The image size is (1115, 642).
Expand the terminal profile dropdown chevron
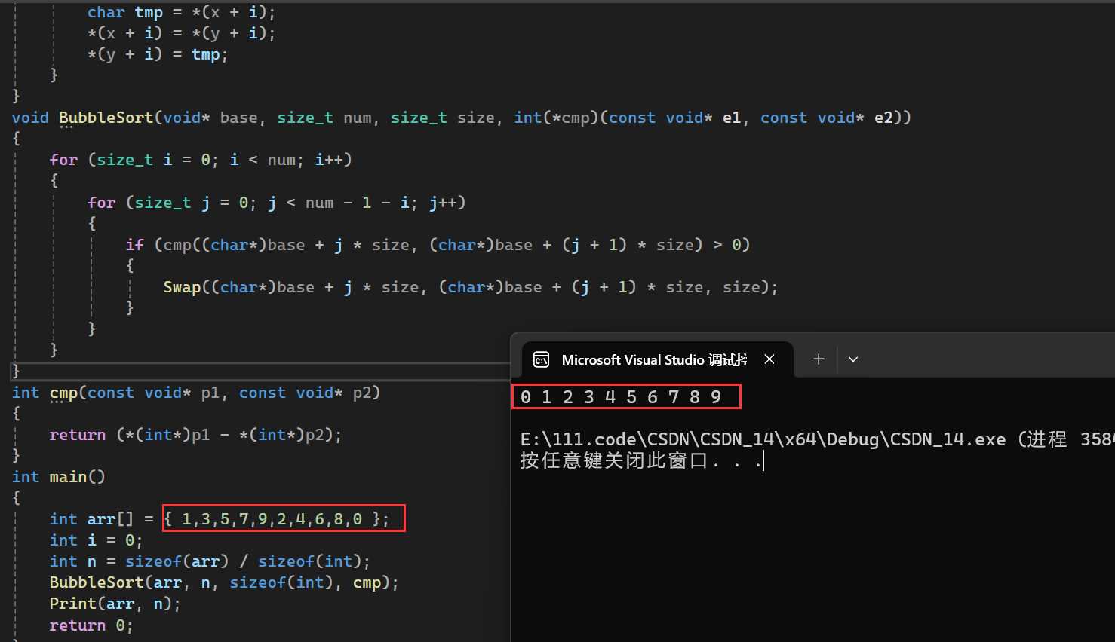click(x=853, y=359)
